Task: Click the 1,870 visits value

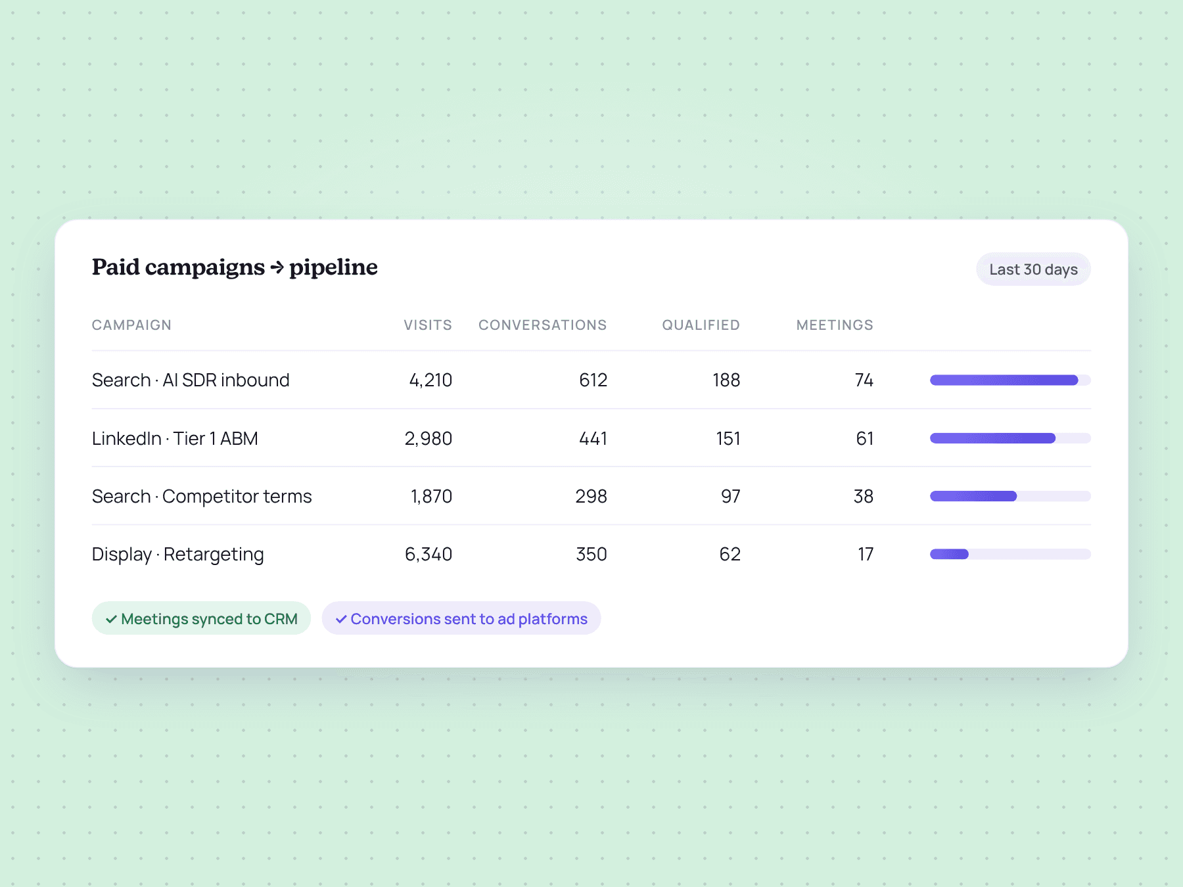Action: pos(431,497)
